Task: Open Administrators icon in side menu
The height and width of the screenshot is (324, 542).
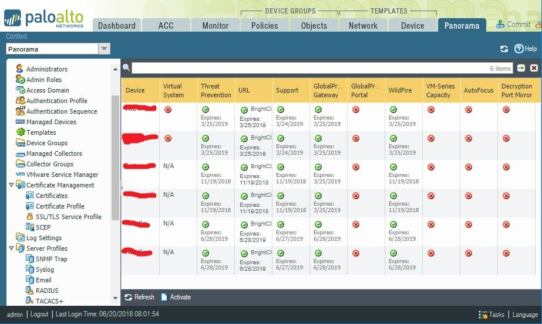Action: 20,69
